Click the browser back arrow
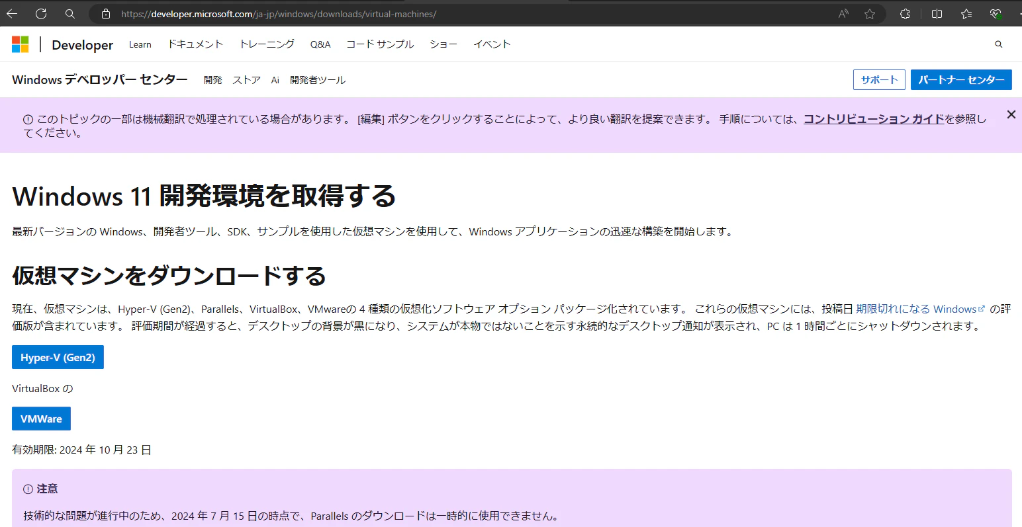Screen dimensions: 1022x527 [x=12, y=13]
